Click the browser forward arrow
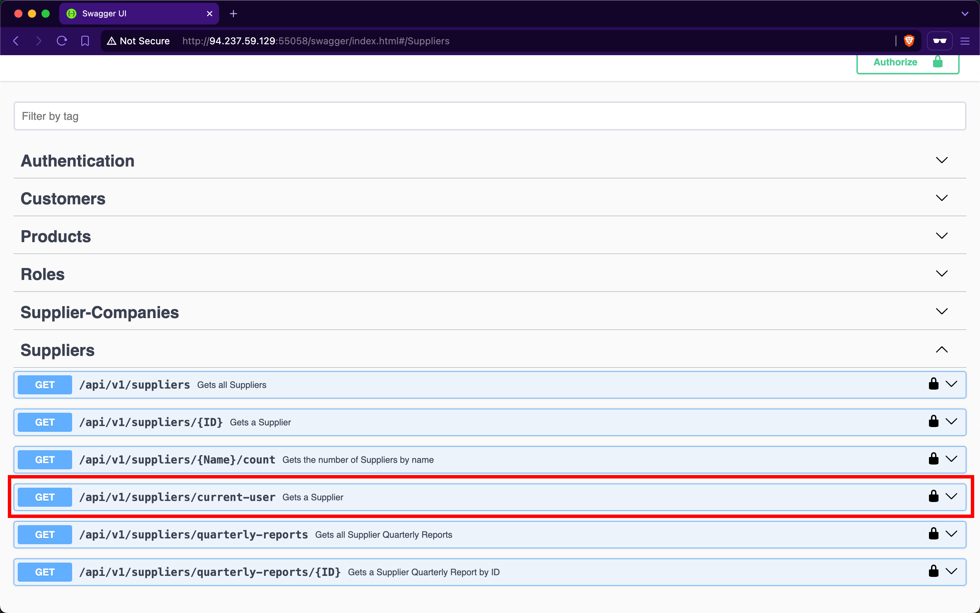Image resolution: width=980 pixels, height=613 pixels. 38,41
